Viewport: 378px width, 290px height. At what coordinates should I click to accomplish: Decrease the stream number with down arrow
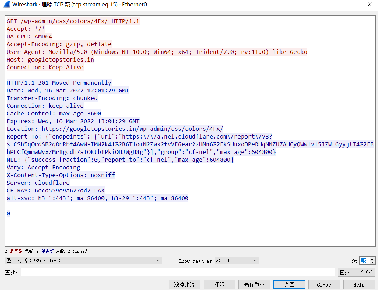coord(372,262)
